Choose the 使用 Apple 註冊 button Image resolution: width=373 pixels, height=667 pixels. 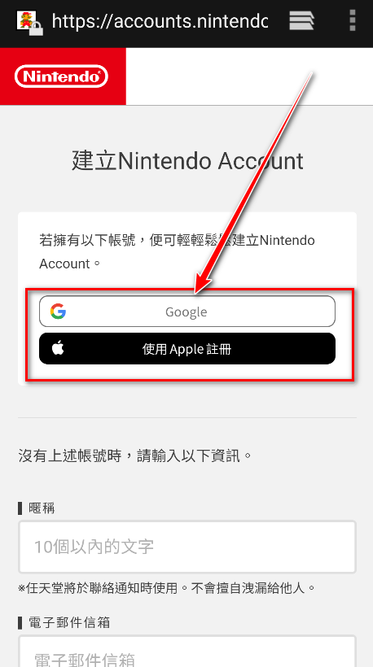[187, 348]
